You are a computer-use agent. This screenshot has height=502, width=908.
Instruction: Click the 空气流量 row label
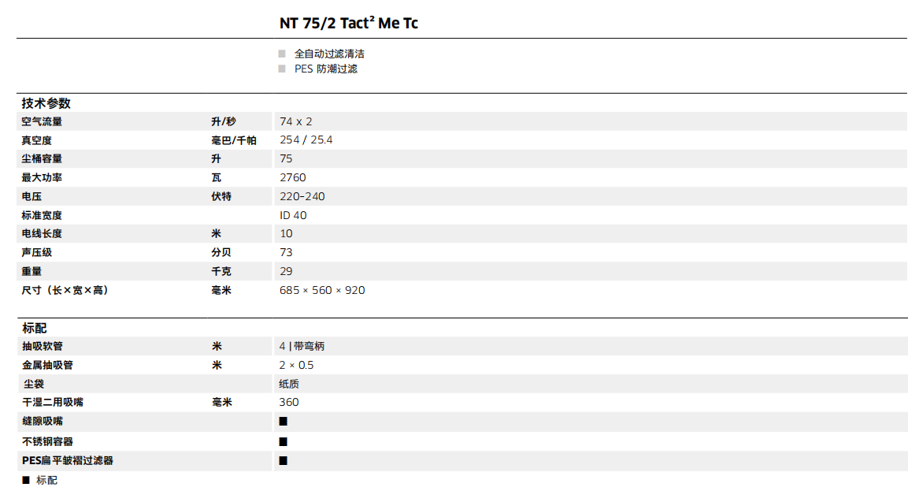[x=42, y=121]
